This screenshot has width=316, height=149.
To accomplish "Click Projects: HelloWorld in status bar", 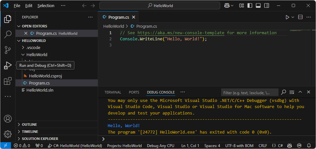I will tap(124, 145).
